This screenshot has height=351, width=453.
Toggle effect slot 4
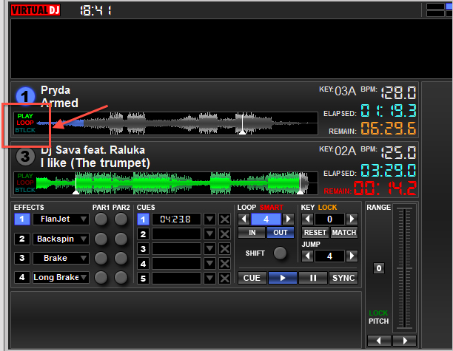(22, 277)
